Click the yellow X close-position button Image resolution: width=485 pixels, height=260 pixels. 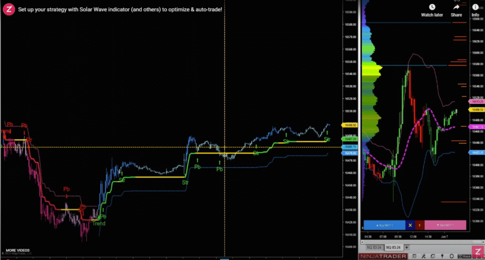point(410,225)
